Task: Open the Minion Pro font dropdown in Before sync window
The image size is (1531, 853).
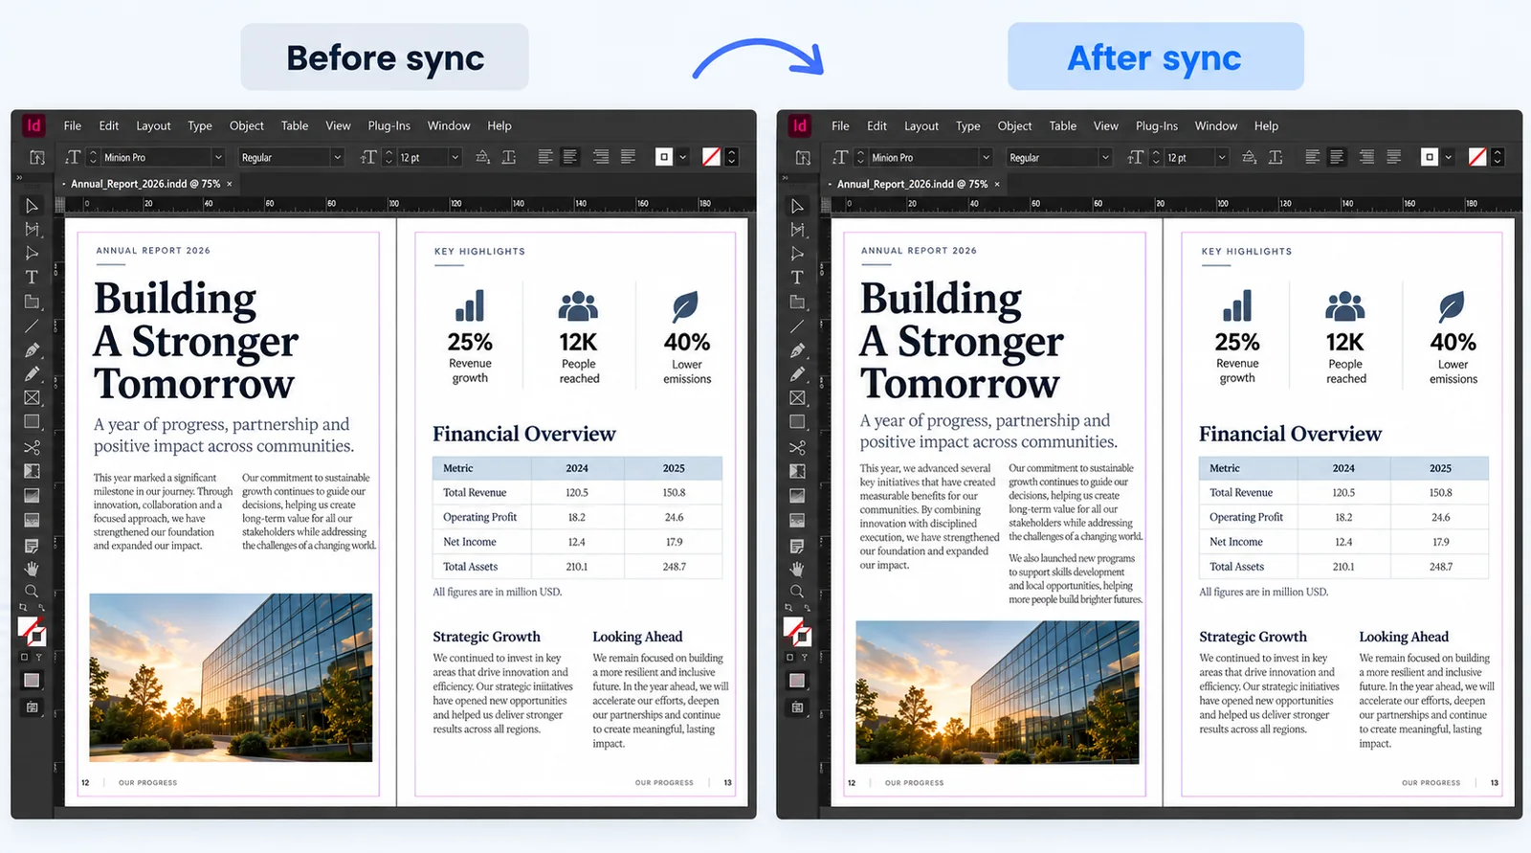Action: (x=163, y=157)
